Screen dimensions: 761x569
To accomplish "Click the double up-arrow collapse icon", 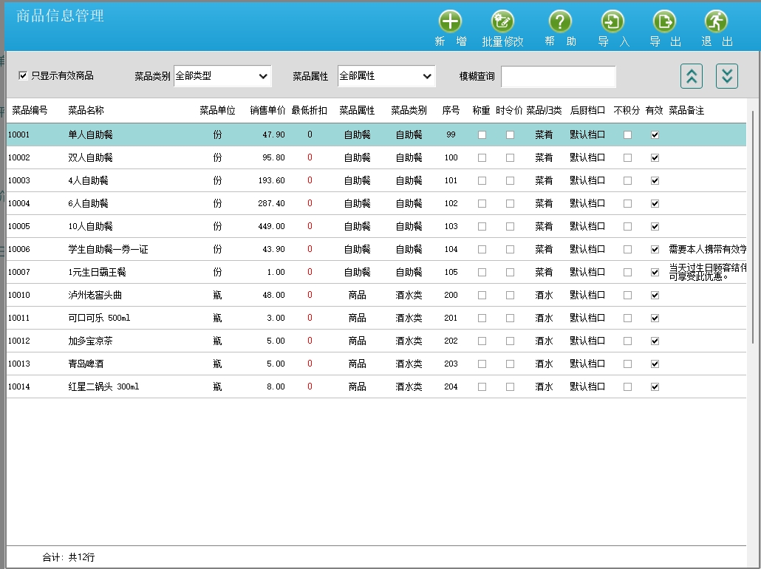I will (691, 76).
